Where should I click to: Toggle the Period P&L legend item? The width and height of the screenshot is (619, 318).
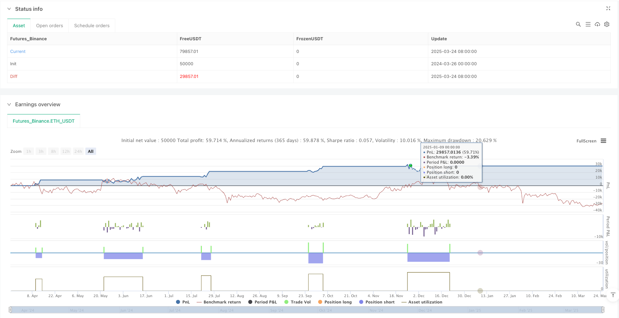click(x=263, y=302)
